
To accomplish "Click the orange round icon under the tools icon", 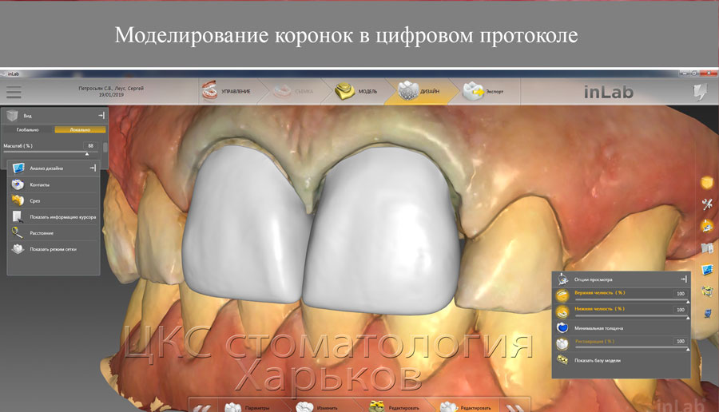I will 707,226.
